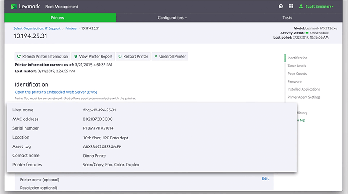Go to Printers breadcrumb link

pyautogui.click(x=70, y=28)
